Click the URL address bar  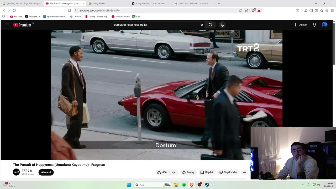pos(157,10)
